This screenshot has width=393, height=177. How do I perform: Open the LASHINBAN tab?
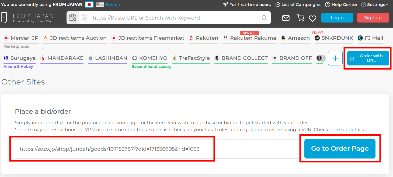108,58
